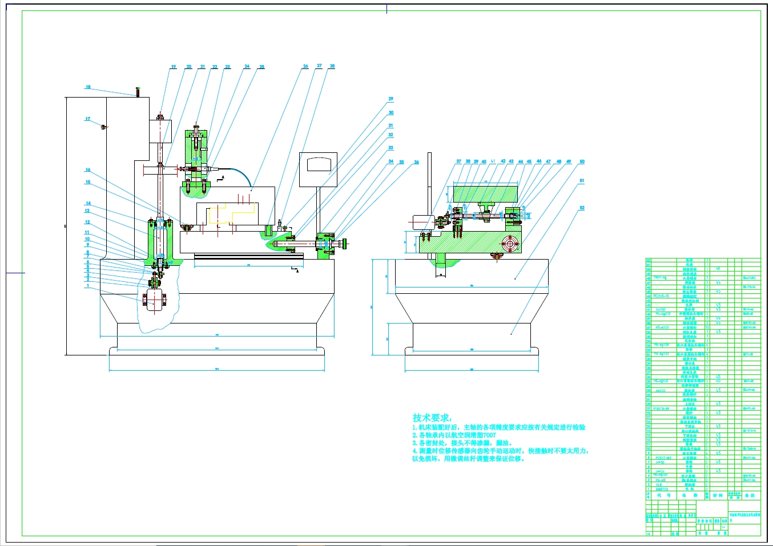This screenshot has height=546, width=773.
Task: Click callout number 34 between the views
Action: [x=391, y=161]
